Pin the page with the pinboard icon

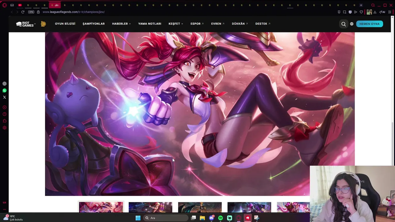point(339,12)
